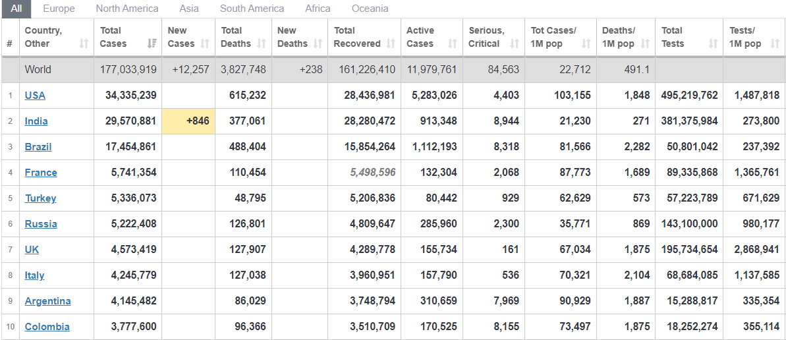Click World new cases +12,257
This screenshot has height=340, width=786.
(x=190, y=70)
